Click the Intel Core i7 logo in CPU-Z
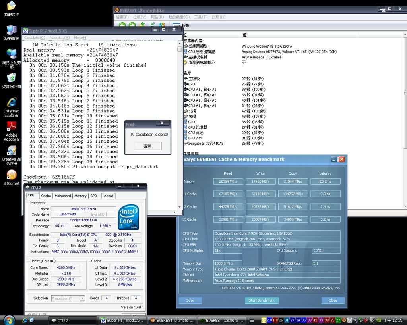Viewport: 407px width, 325px height. pyautogui.click(x=128, y=217)
